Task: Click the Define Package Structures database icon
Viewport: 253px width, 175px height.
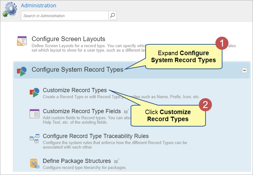Action: pyautogui.click(x=34, y=164)
